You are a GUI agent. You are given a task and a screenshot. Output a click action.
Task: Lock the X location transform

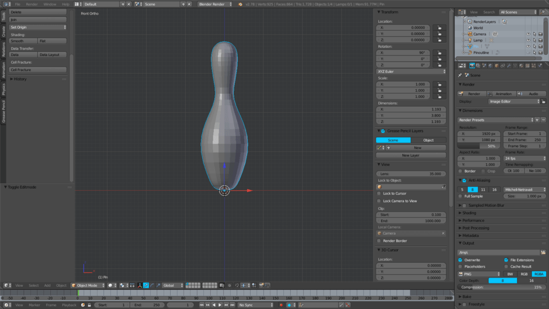[439, 27]
